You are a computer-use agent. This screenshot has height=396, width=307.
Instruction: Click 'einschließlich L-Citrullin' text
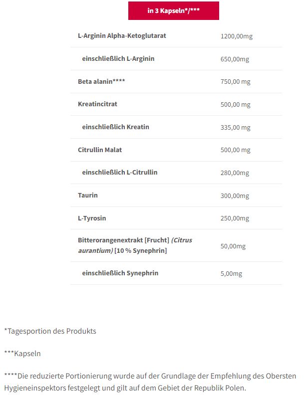click(120, 172)
